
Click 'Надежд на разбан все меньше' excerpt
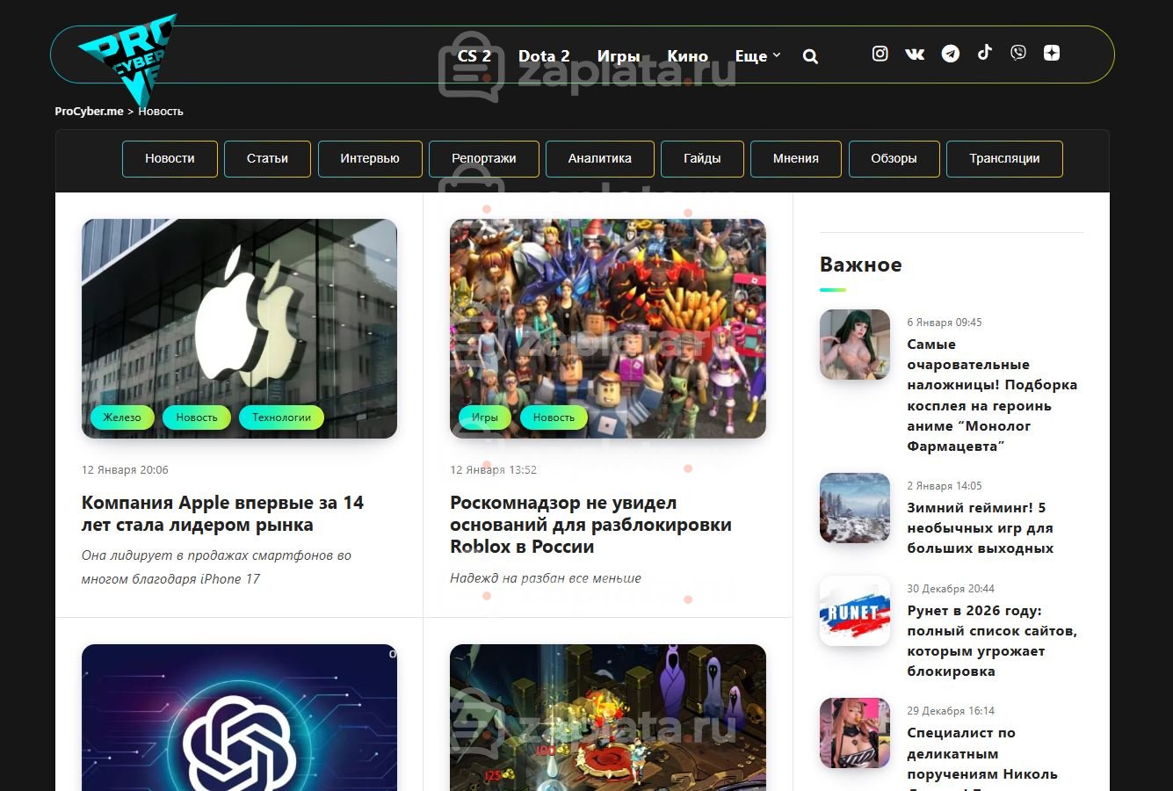tap(546, 578)
